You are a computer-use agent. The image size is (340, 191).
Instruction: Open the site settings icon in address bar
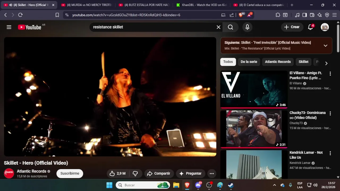pyautogui.click(x=67, y=15)
